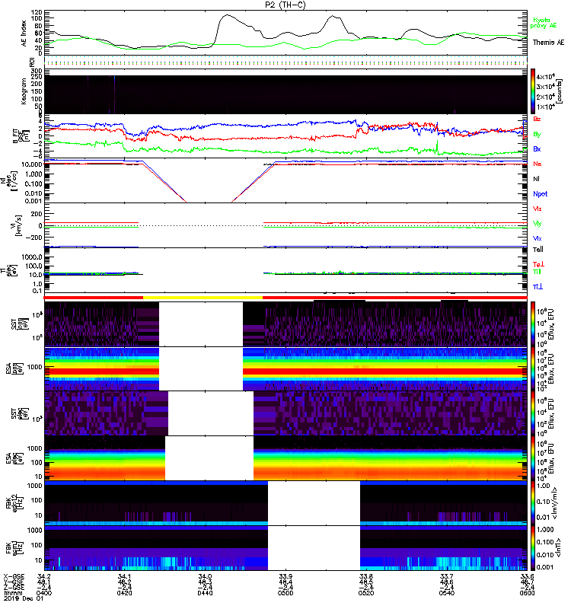Click the Keogram counts color bar
571x609 pixels.
click(533, 91)
